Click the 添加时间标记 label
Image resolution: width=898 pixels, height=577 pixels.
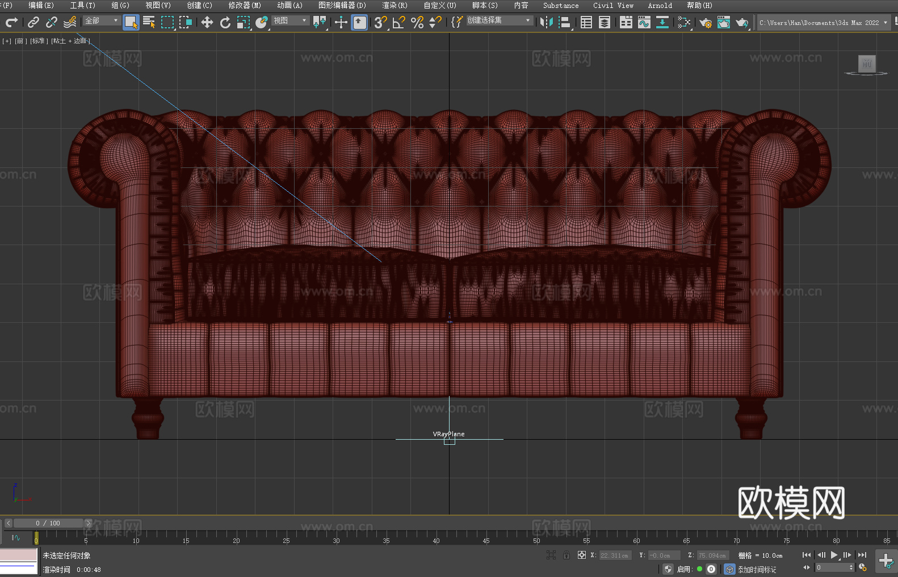click(757, 569)
